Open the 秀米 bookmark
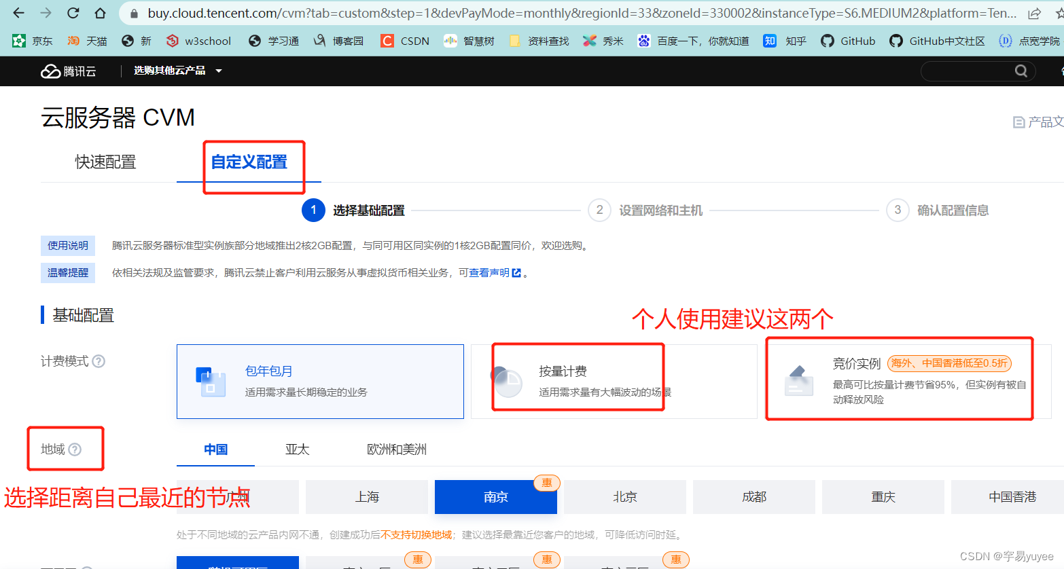 (x=603, y=41)
